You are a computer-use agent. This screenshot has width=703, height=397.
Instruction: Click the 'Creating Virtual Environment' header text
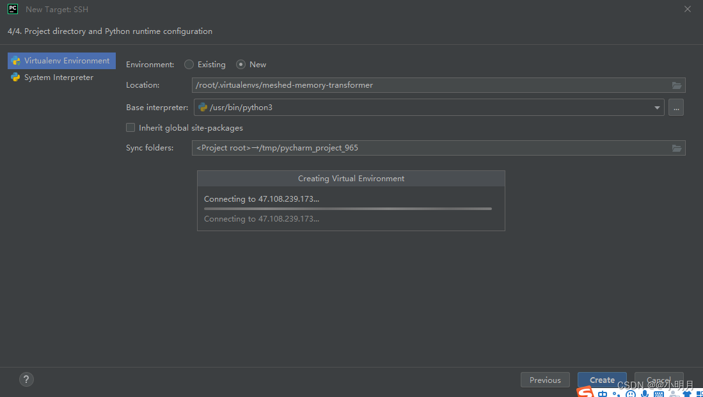351,179
